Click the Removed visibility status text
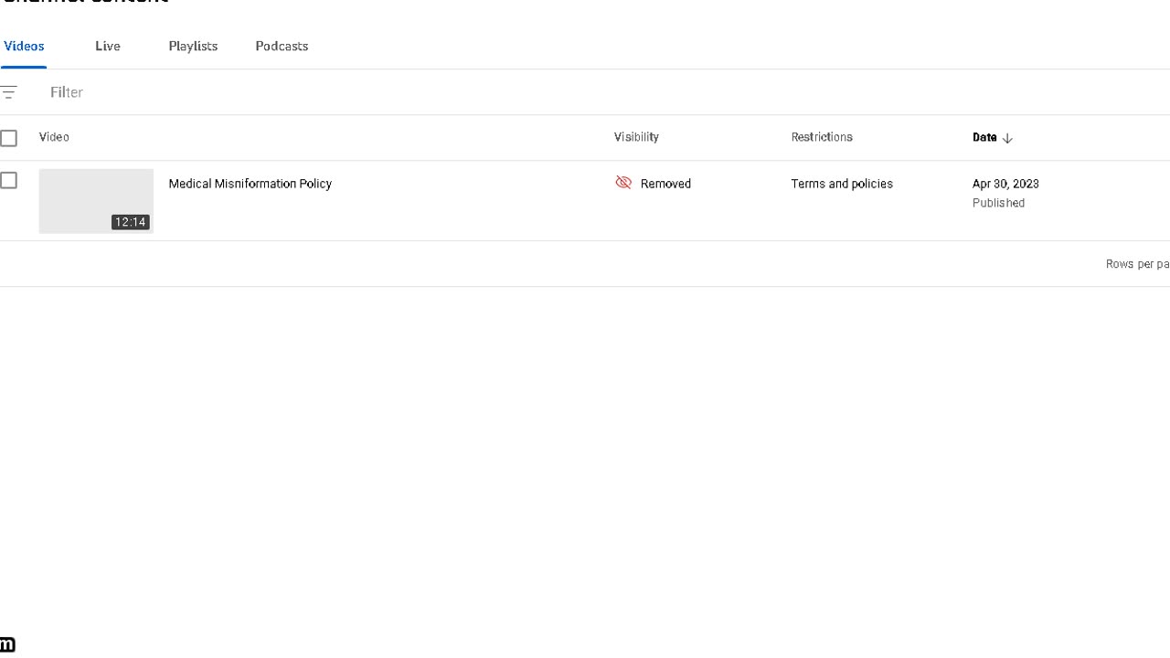1170x658 pixels. pyautogui.click(x=665, y=184)
